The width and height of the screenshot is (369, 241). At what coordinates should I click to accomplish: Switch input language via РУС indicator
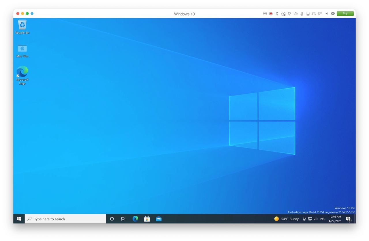pyautogui.click(x=323, y=219)
